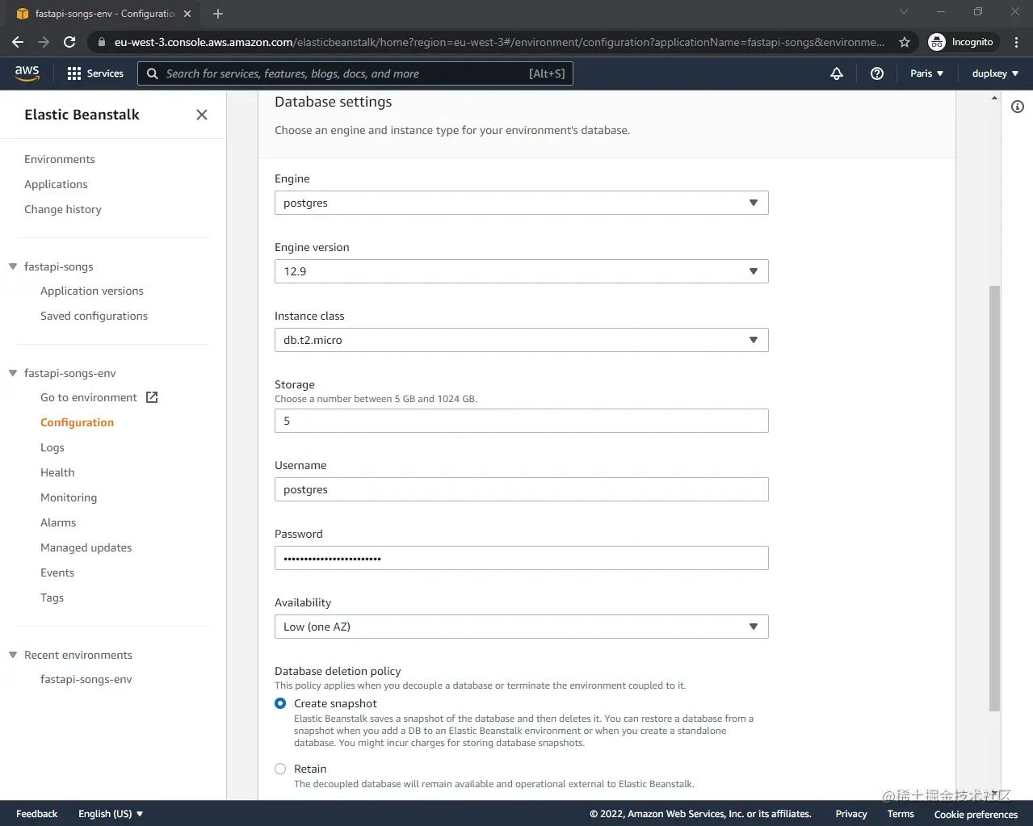Collapse the fastapi-songs-env tree section
Viewport: 1033px width, 826px height.
(13, 373)
